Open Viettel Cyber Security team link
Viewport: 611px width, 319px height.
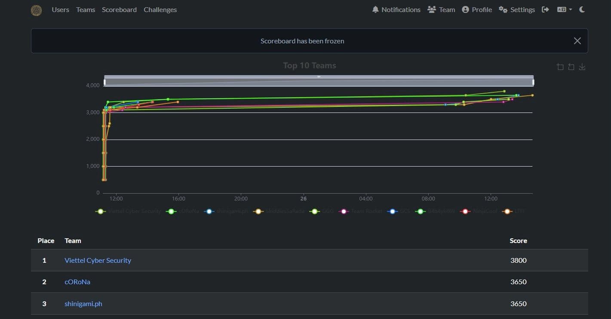98,260
